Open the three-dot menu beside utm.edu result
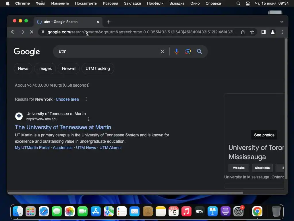The width and height of the screenshot is (294, 221). (x=89, y=119)
